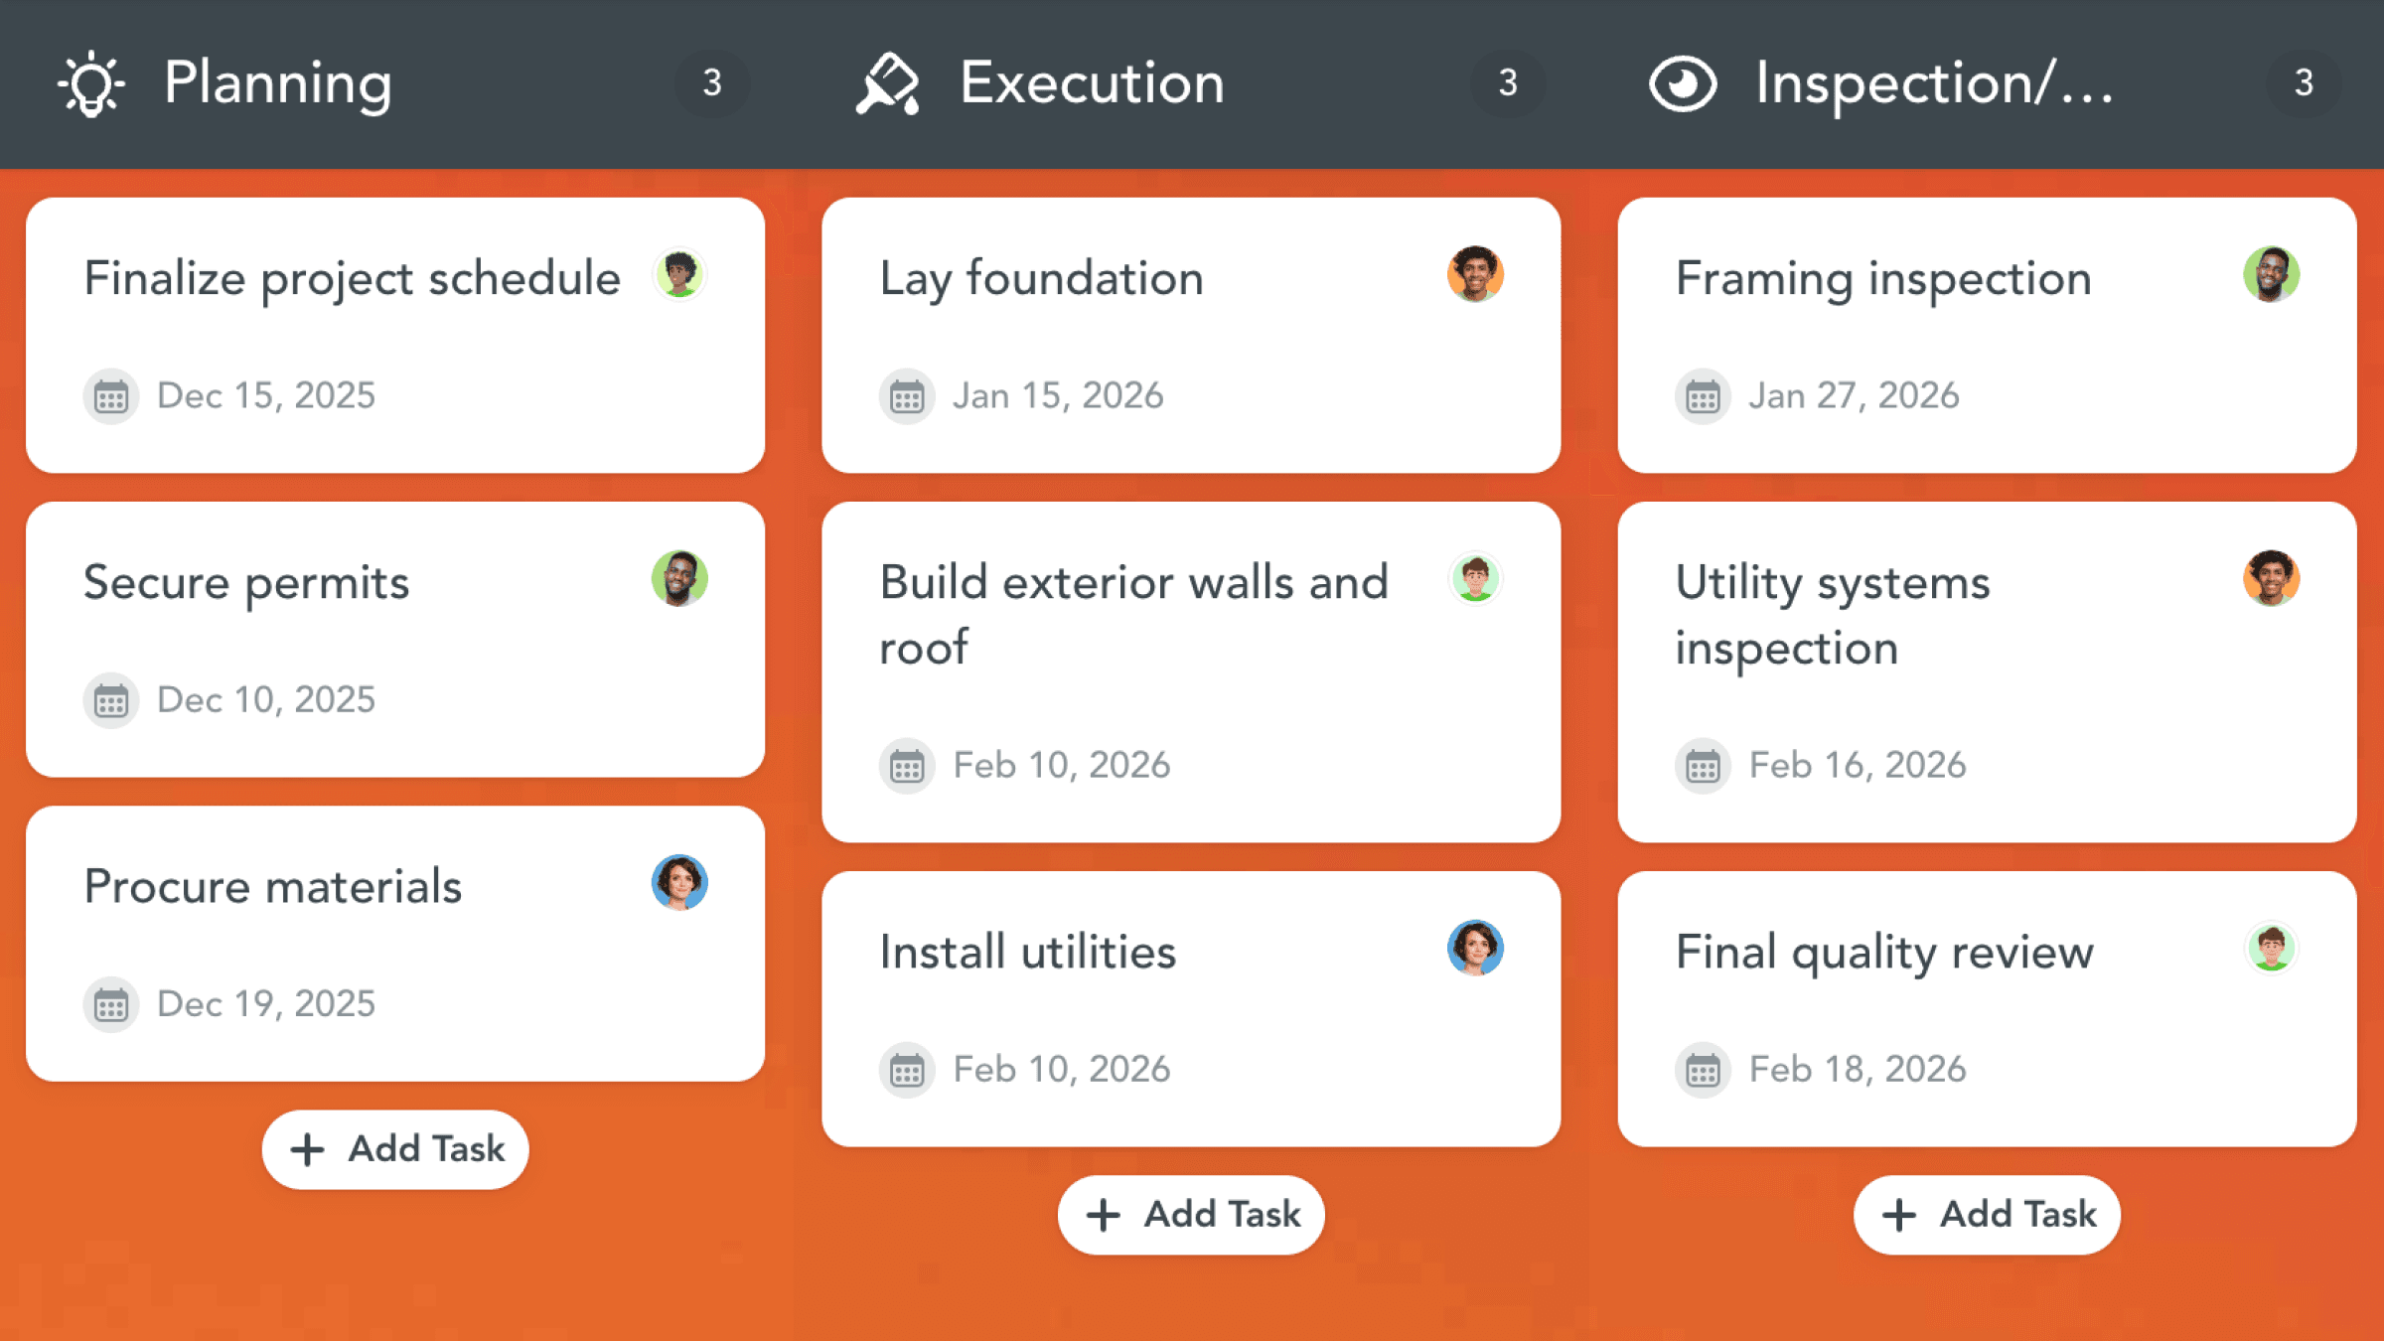Click calendar icon on Finalize project schedule
Viewport: 2384px width, 1341px height.
click(x=110, y=397)
